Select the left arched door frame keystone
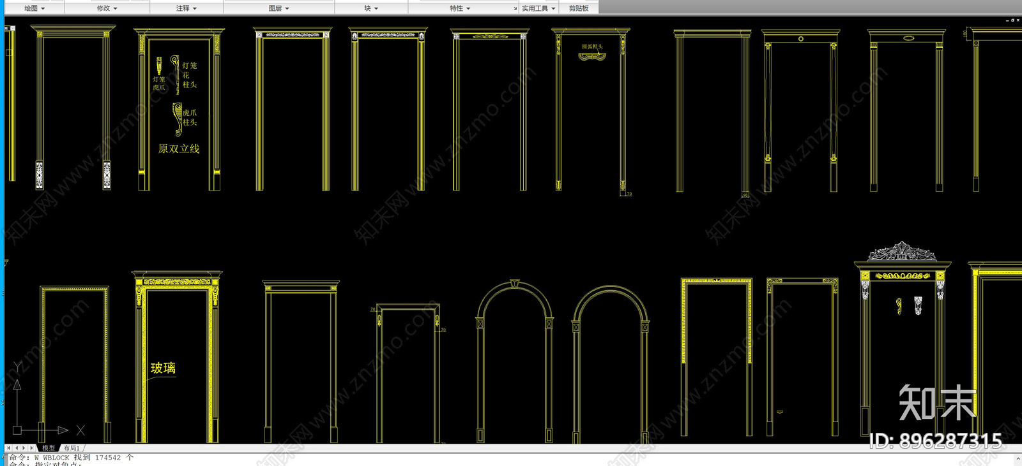Screen dimensions: 1022x466 tap(515, 284)
